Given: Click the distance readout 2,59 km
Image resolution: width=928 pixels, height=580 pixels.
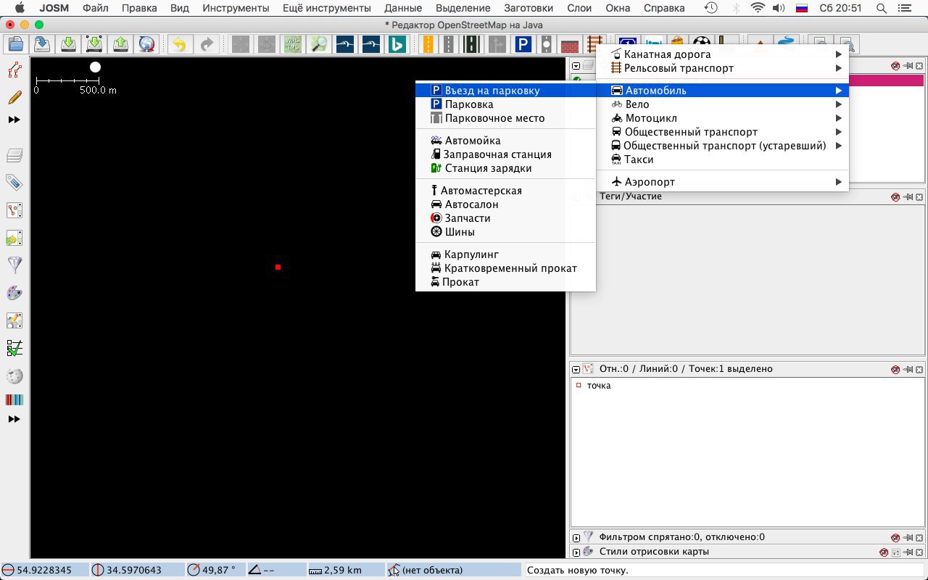Looking at the screenshot, I should 345,570.
